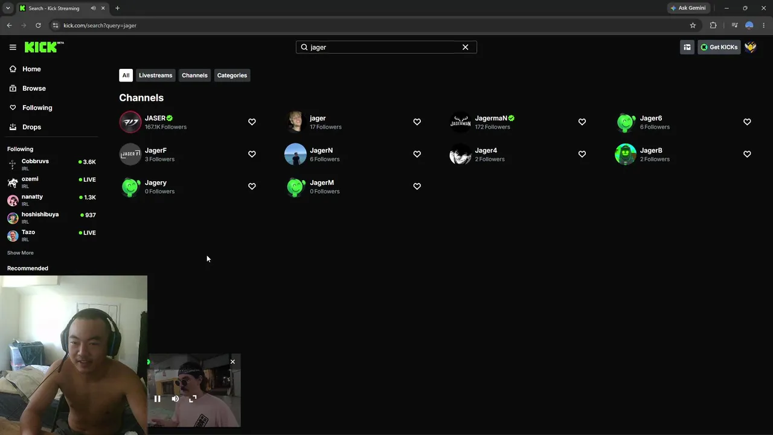Follow Jagery with heart icon
This screenshot has height=435, width=773.
pos(252,186)
